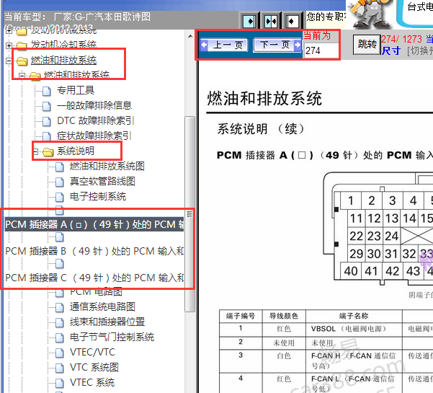Click VBSOL (电磁阀电源) table cell
Viewport: 433px width, 393px height.
pos(354,329)
